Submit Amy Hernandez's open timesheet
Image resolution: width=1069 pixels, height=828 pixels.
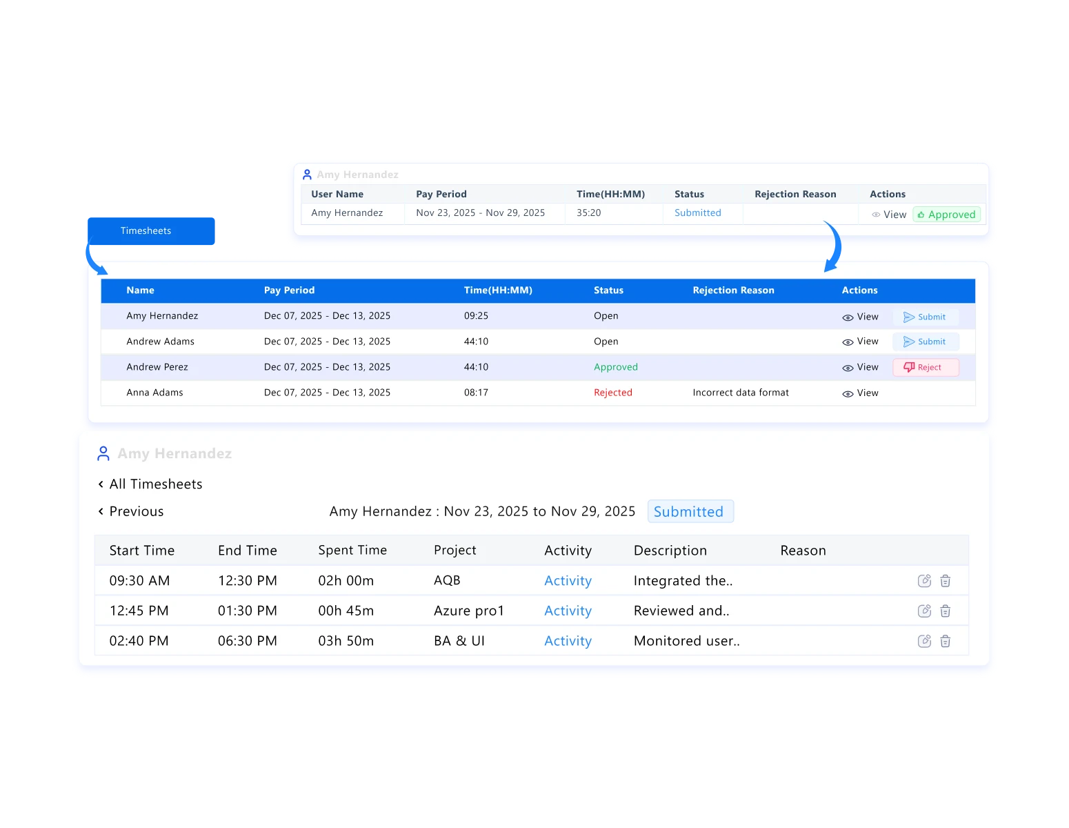tap(926, 316)
